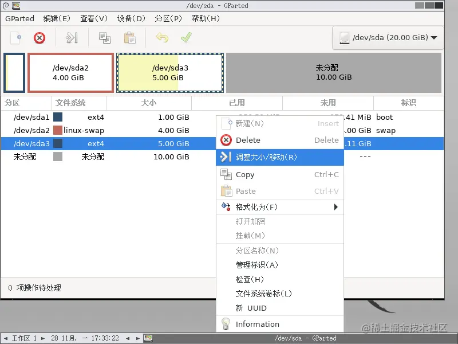Click the 文件系统 column header
Image resolution: width=458 pixels, height=344 pixels.
(x=79, y=103)
